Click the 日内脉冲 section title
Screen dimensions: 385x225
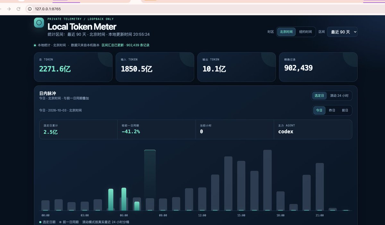tap(48, 93)
